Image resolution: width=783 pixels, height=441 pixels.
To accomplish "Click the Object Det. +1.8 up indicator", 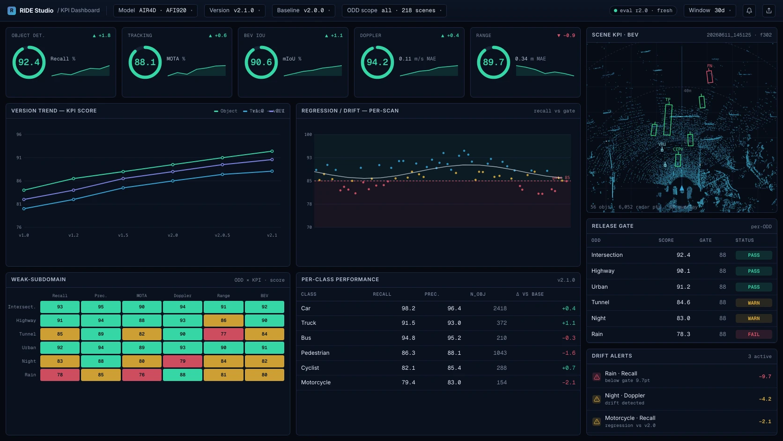I will click(x=102, y=36).
